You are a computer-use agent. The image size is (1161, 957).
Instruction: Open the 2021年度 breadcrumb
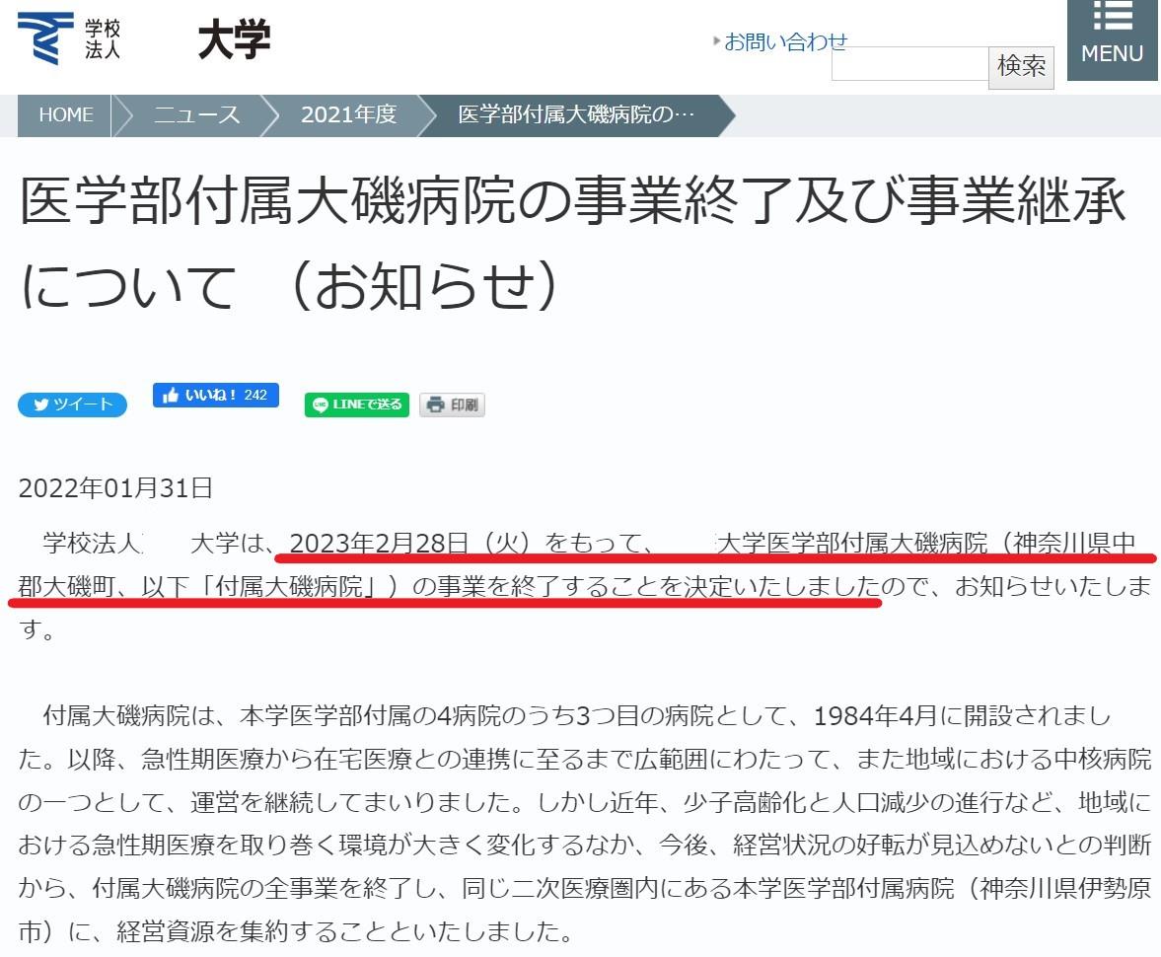click(349, 115)
